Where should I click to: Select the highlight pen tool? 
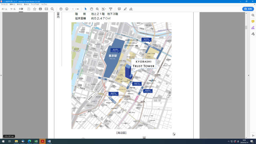pos(125,9)
